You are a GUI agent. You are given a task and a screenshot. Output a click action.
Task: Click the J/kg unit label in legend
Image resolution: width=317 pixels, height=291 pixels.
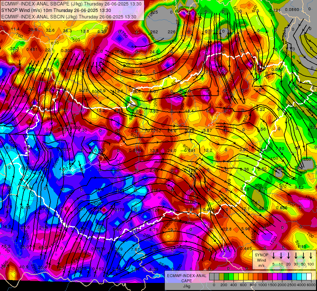187,286
